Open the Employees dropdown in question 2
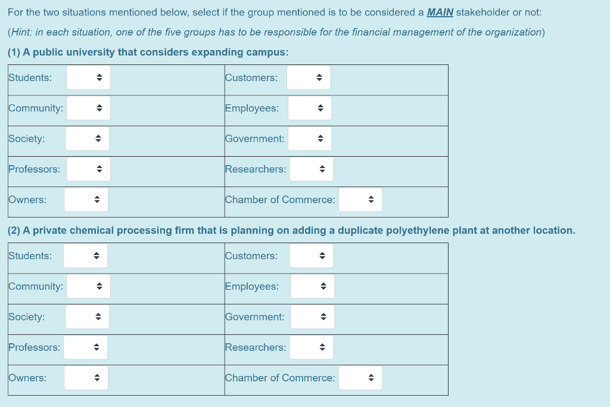 313,286
